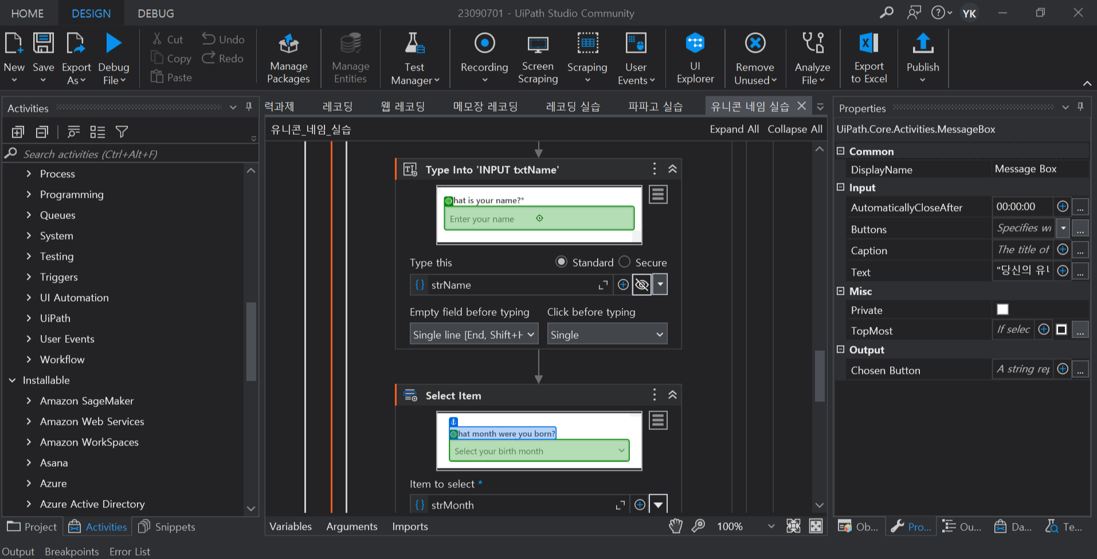Launch UI Explorer
The image size is (1097, 559).
tap(695, 58)
